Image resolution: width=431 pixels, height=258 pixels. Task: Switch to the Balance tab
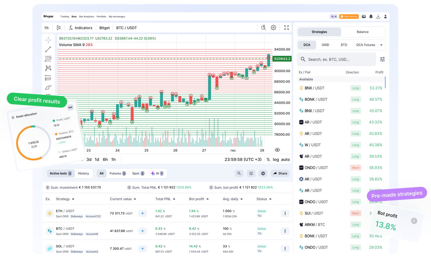coord(363,32)
